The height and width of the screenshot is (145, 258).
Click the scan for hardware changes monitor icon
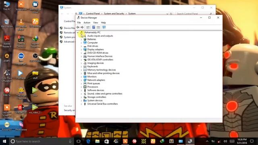coord(104,27)
